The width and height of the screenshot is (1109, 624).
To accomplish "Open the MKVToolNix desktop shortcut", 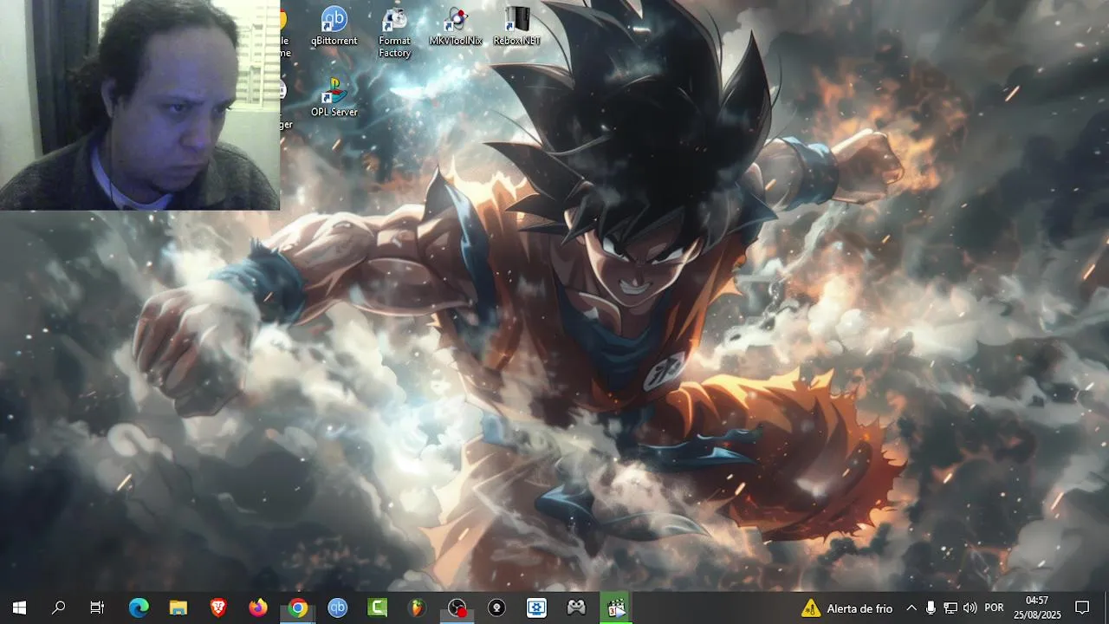I will pos(456,27).
